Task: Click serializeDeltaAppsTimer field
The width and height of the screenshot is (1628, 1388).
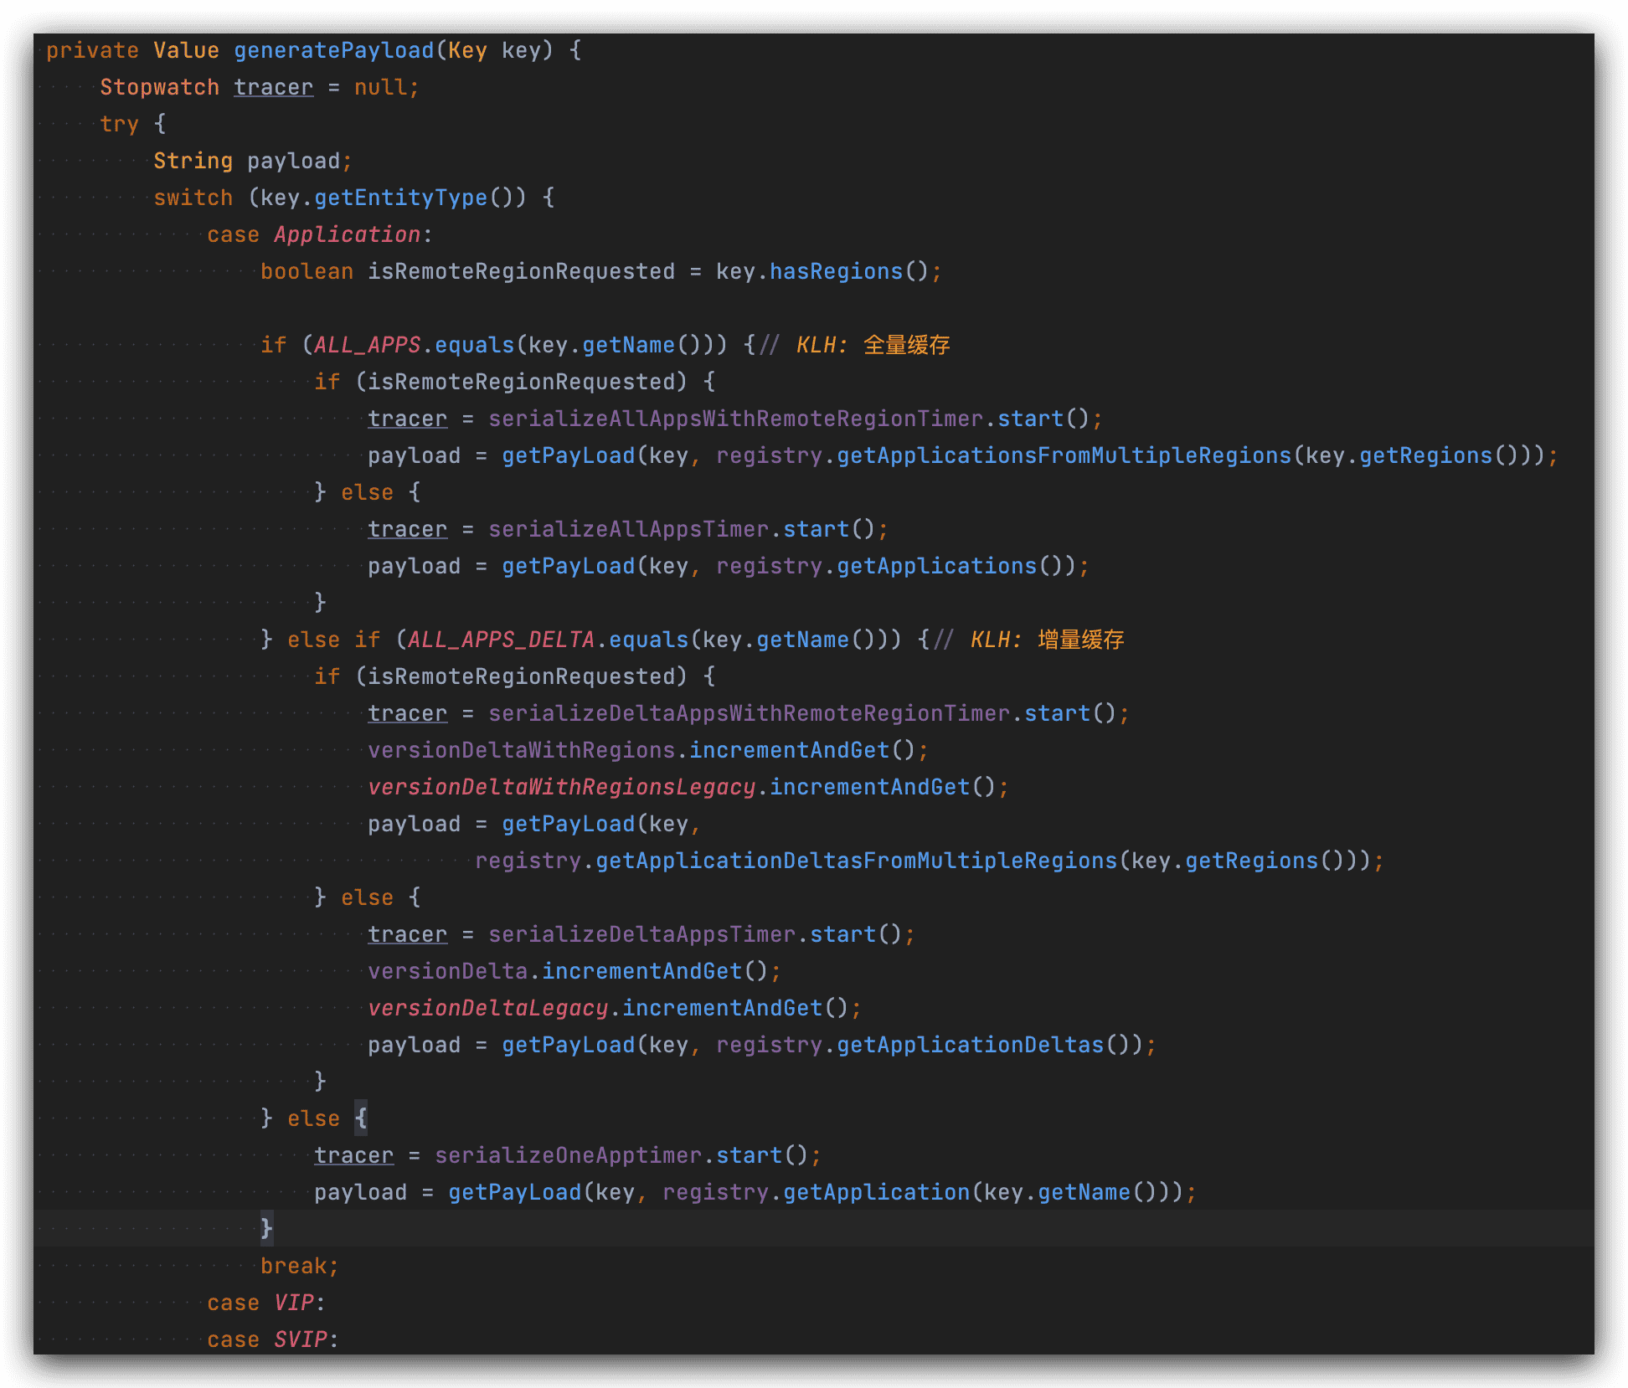Action: tap(642, 935)
